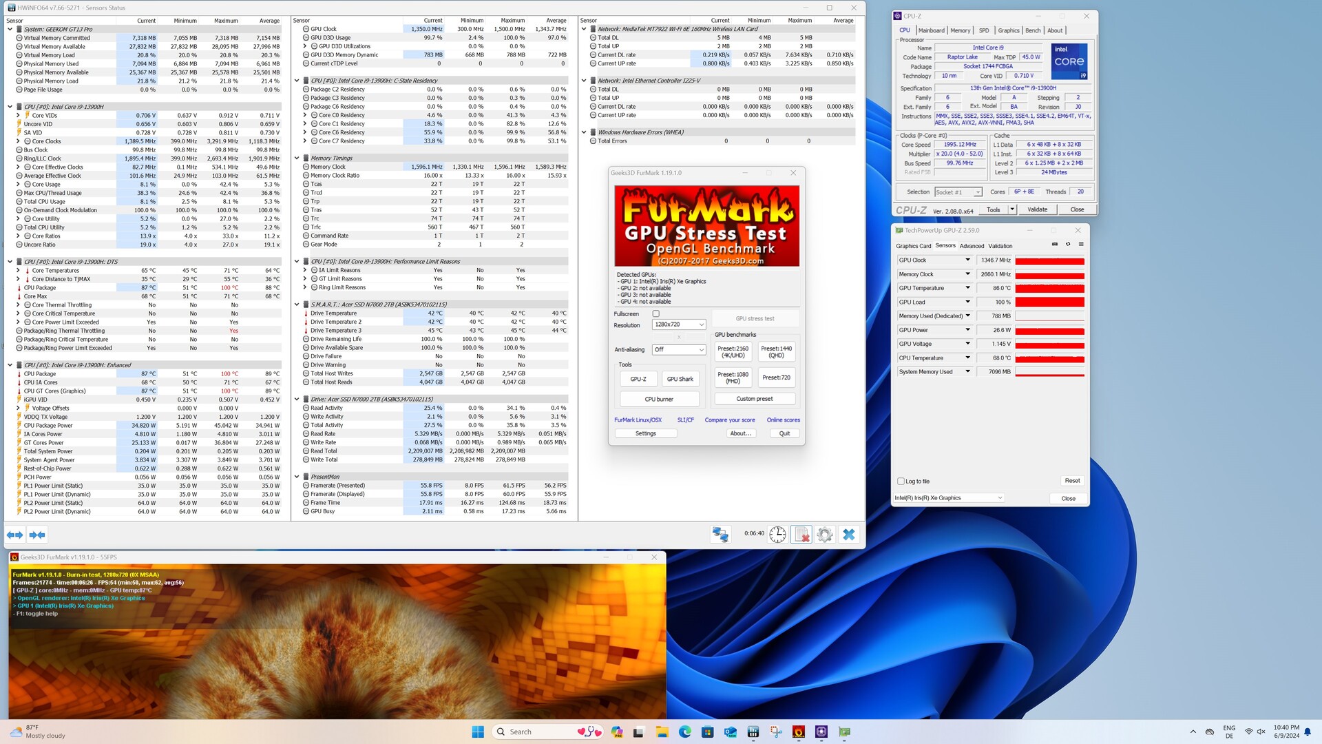Open Task View from taskbar

pos(639,732)
